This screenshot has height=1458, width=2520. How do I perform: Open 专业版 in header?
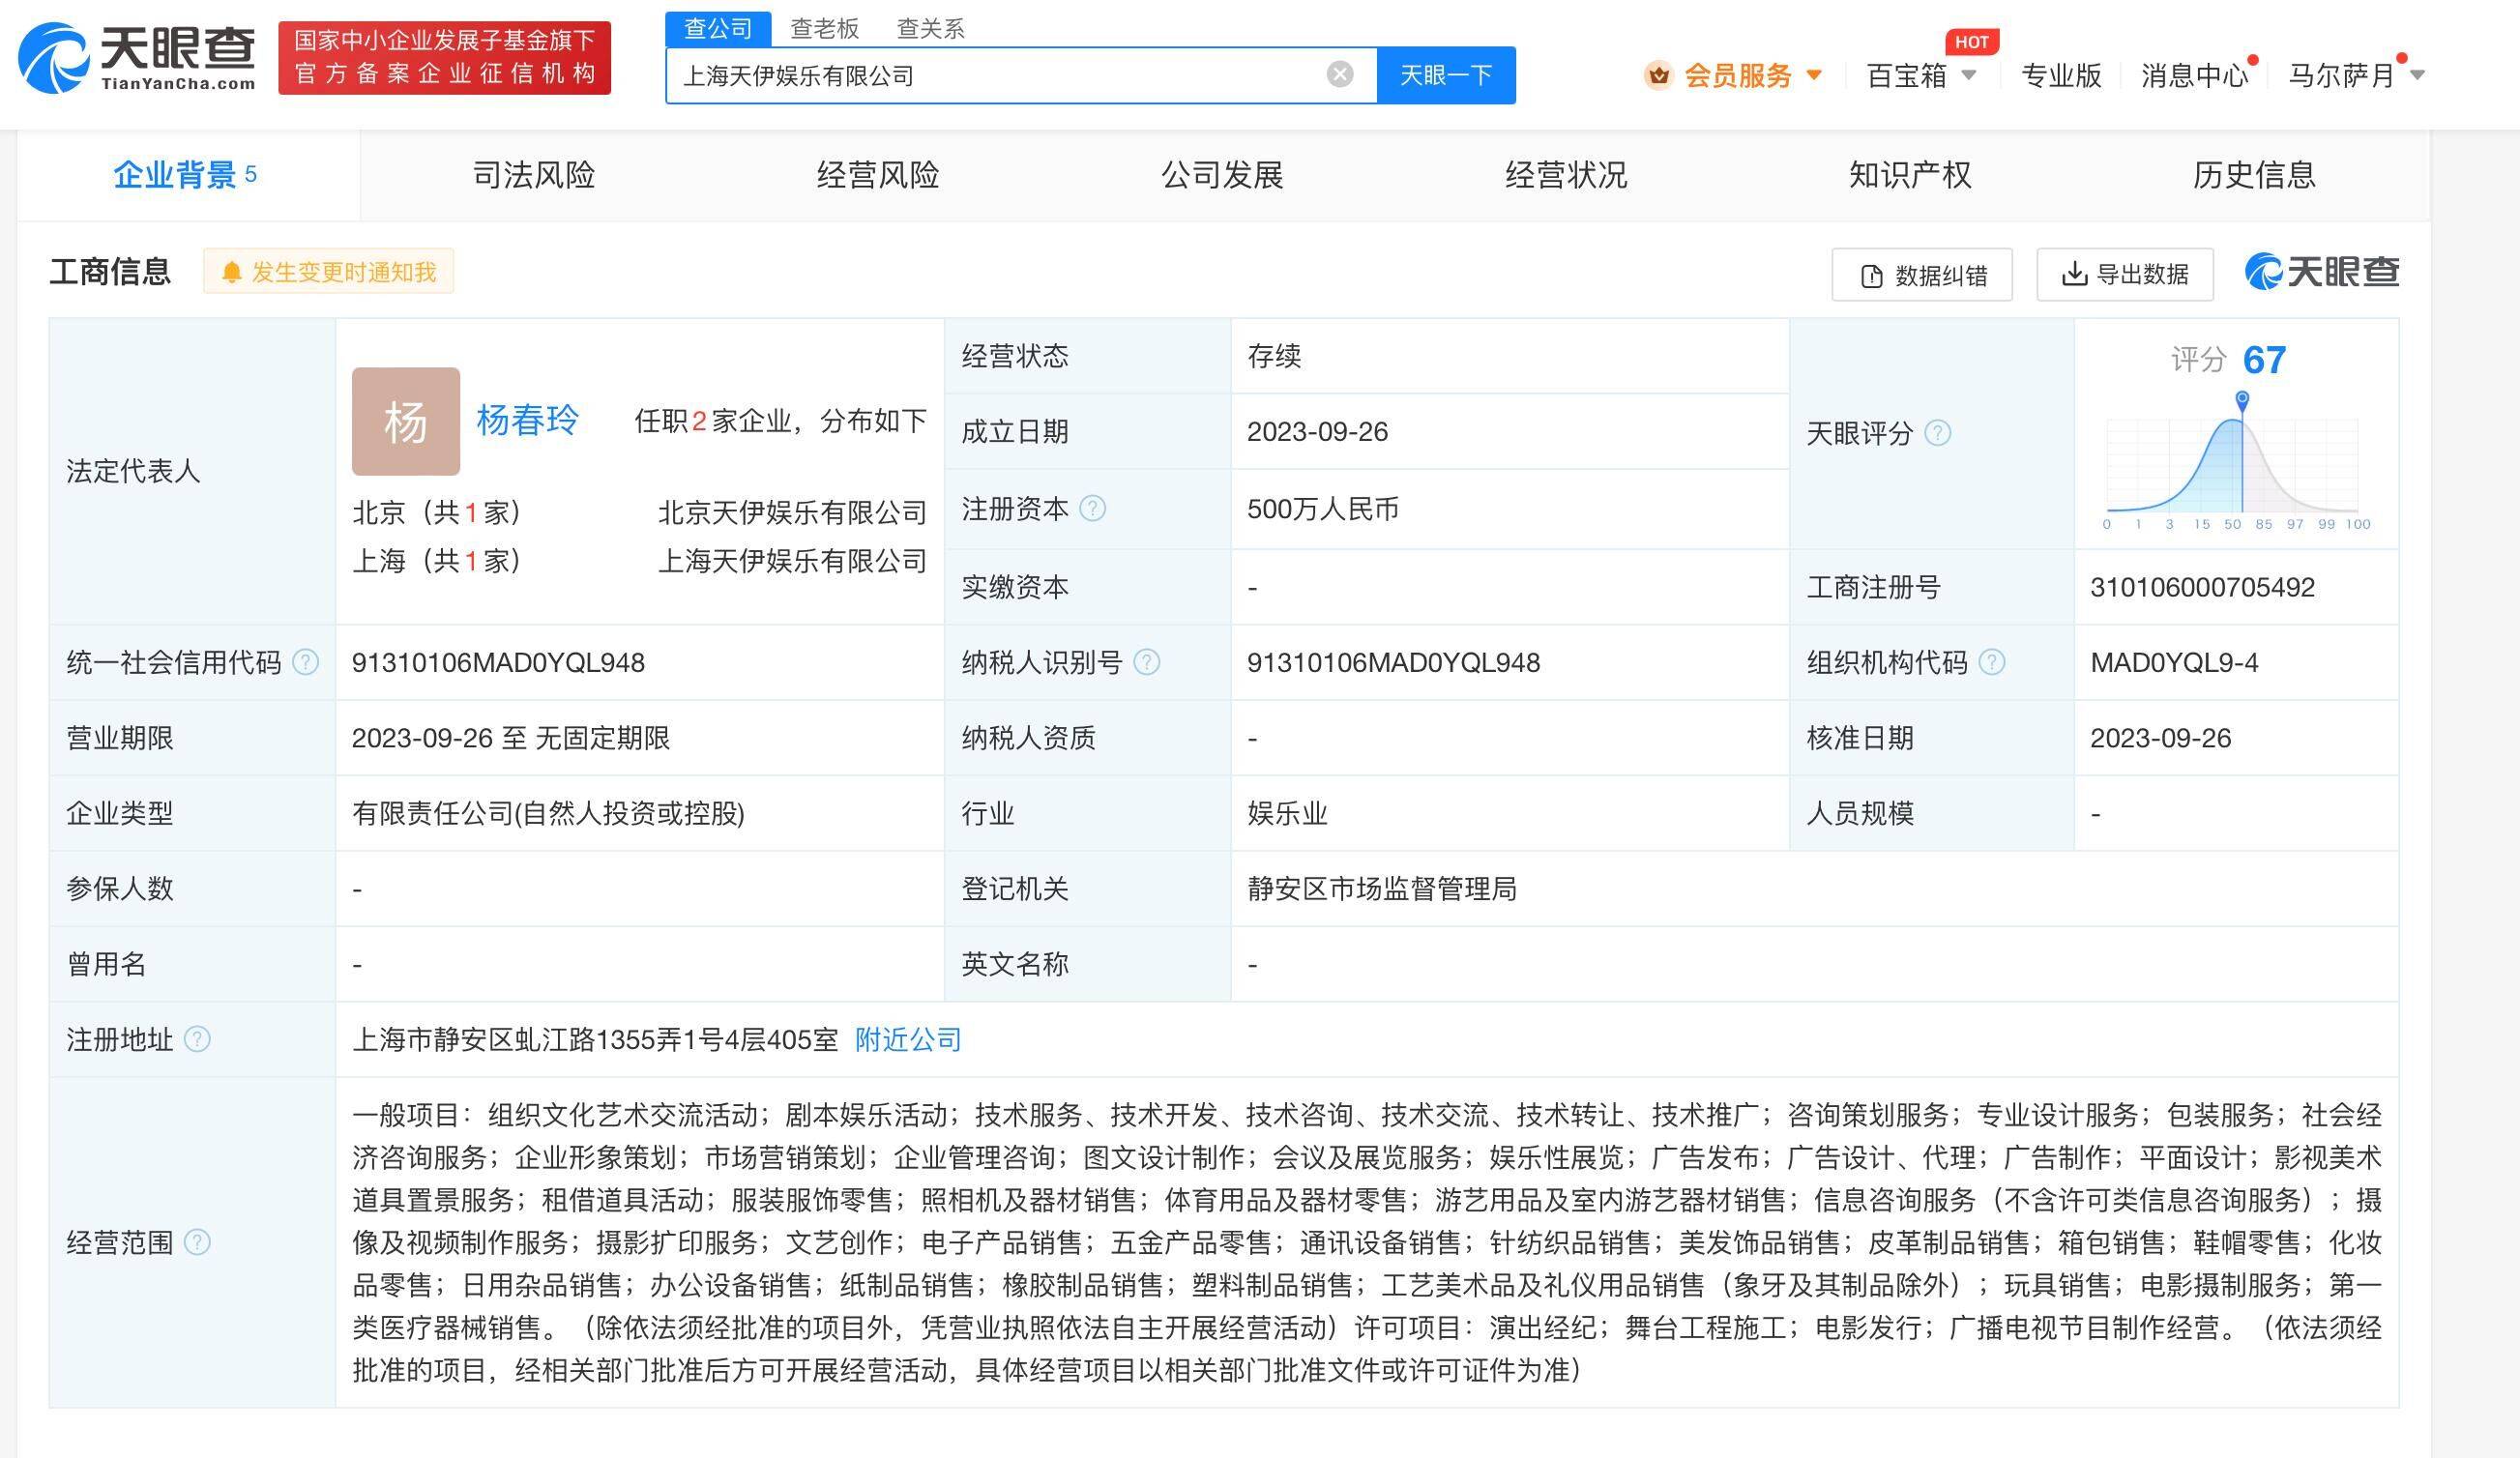pos(2061,75)
